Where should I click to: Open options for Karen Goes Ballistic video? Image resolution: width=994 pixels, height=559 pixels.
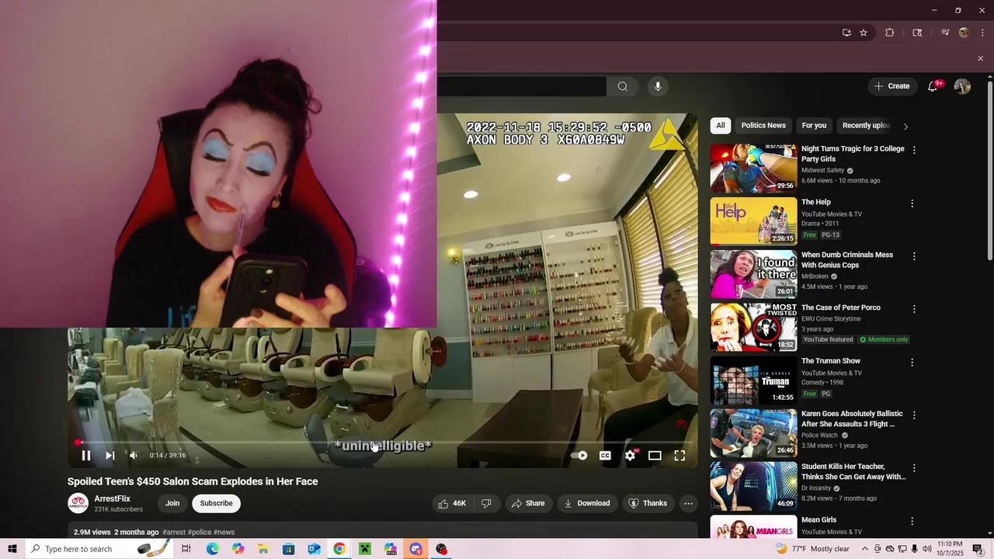pos(913,415)
